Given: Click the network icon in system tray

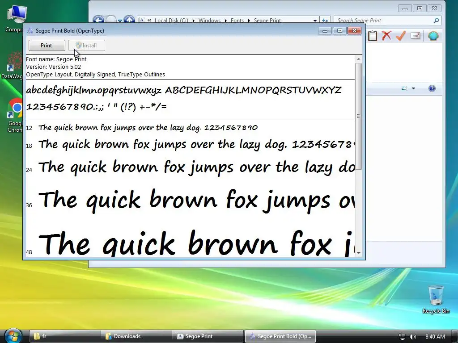Looking at the screenshot, I should point(402,337).
